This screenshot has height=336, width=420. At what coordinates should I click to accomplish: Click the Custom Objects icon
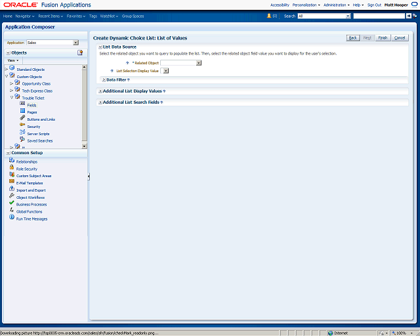[12, 75]
